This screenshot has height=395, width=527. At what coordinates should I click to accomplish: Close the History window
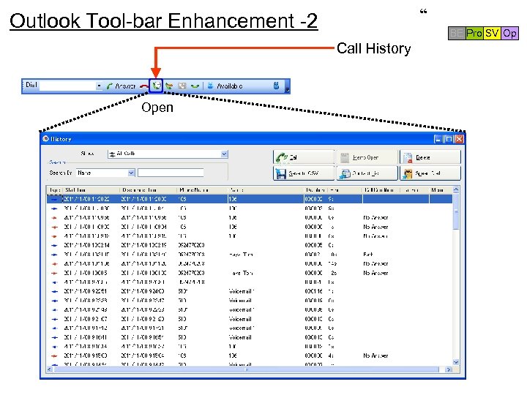tap(459, 139)
